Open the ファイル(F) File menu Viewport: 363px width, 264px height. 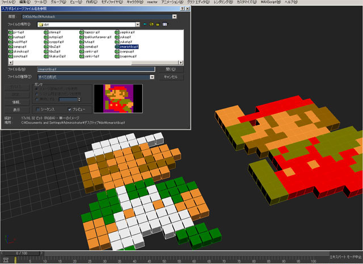point(9,2)
